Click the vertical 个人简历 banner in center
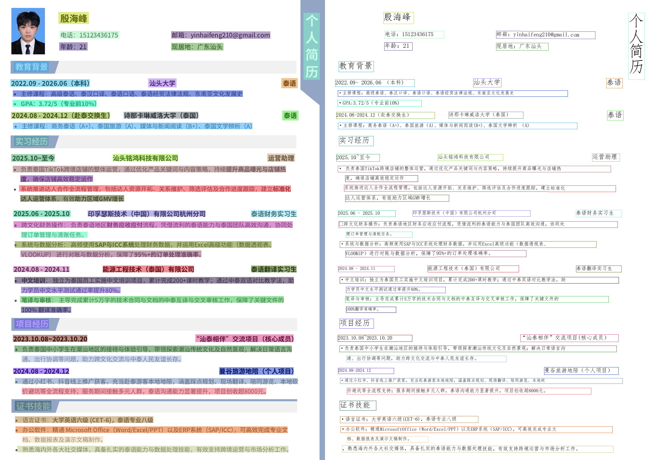 (x=311, y=46)
